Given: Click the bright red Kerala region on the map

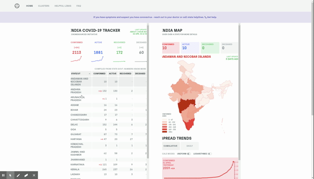Looking at the screenshot, I should pos(189,124).
